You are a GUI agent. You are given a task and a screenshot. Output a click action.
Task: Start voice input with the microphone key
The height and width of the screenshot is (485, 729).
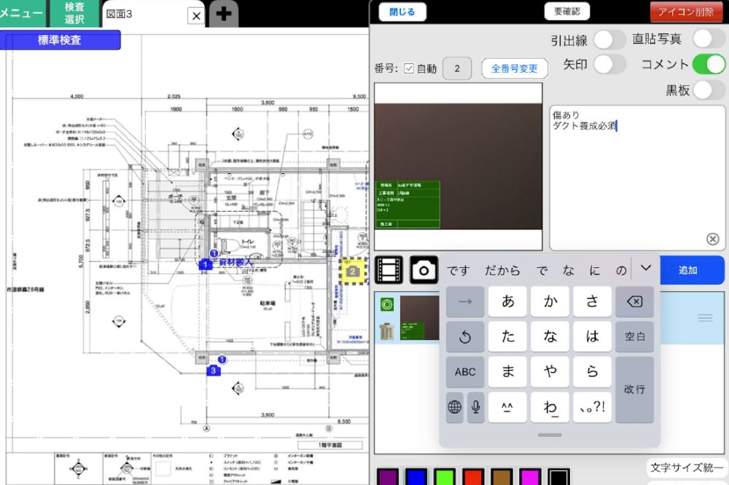pyautogui.click(x=474, y=408)
